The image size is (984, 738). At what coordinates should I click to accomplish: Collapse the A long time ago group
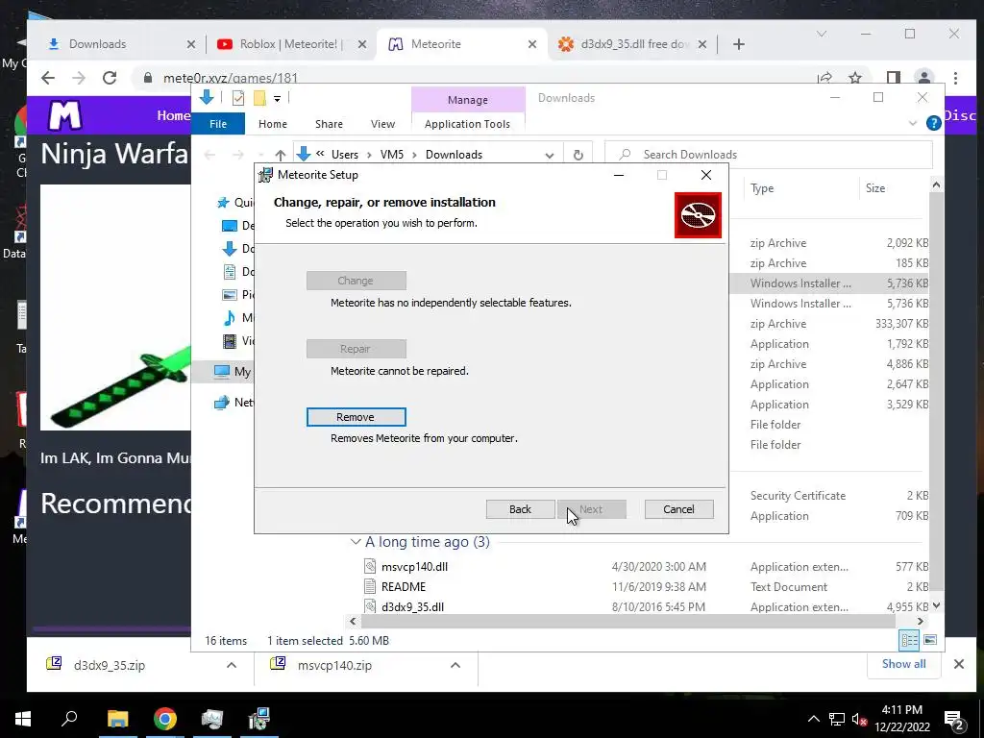(356, 542)
